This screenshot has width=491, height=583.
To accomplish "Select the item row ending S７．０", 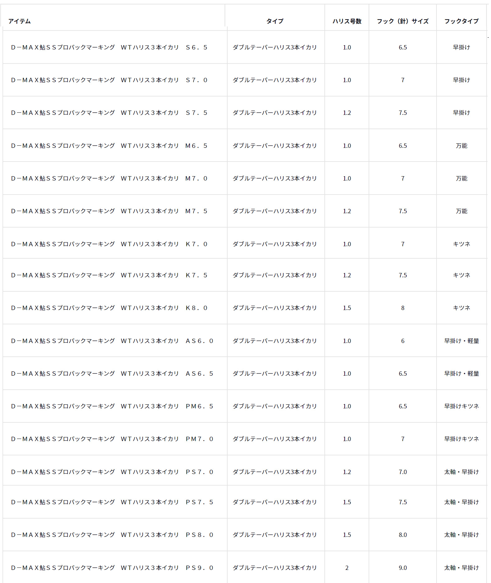I will coord(245,80).
